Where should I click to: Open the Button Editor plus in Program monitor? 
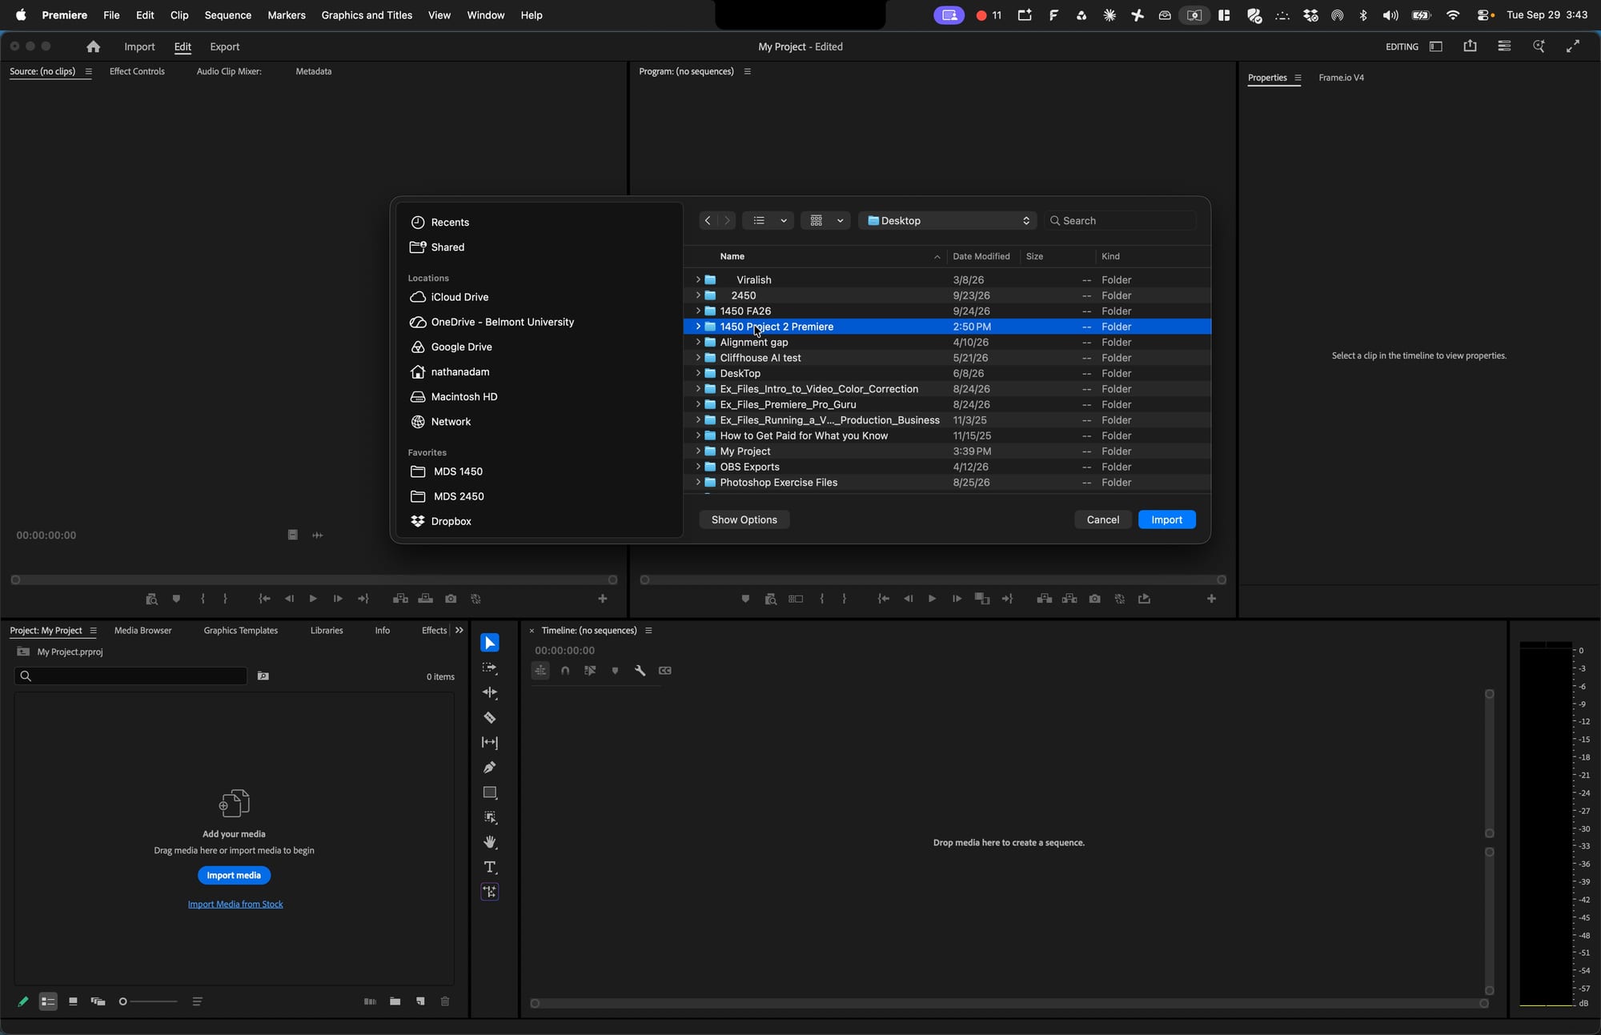click(1211, 599)
